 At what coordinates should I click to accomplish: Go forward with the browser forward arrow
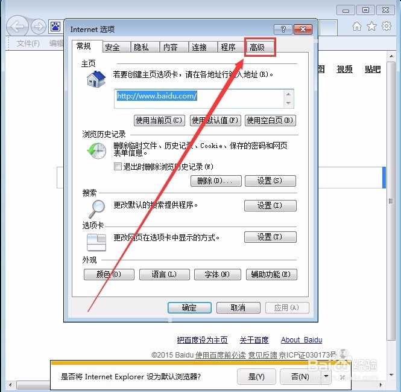tap(39, 27)
